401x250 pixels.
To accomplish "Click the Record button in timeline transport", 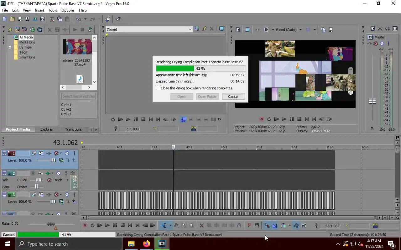I will [85, 226].
